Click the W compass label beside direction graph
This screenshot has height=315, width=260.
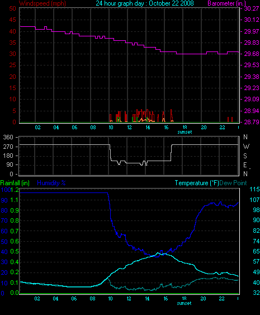[x=246, y=147]
